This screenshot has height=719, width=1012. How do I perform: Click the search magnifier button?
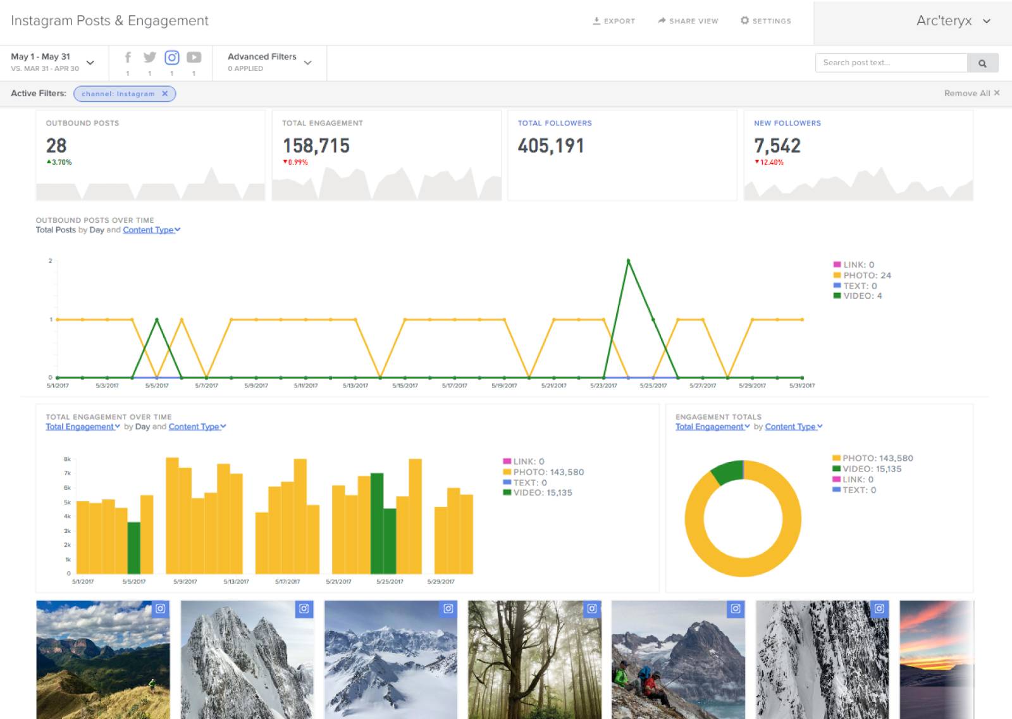983,63
